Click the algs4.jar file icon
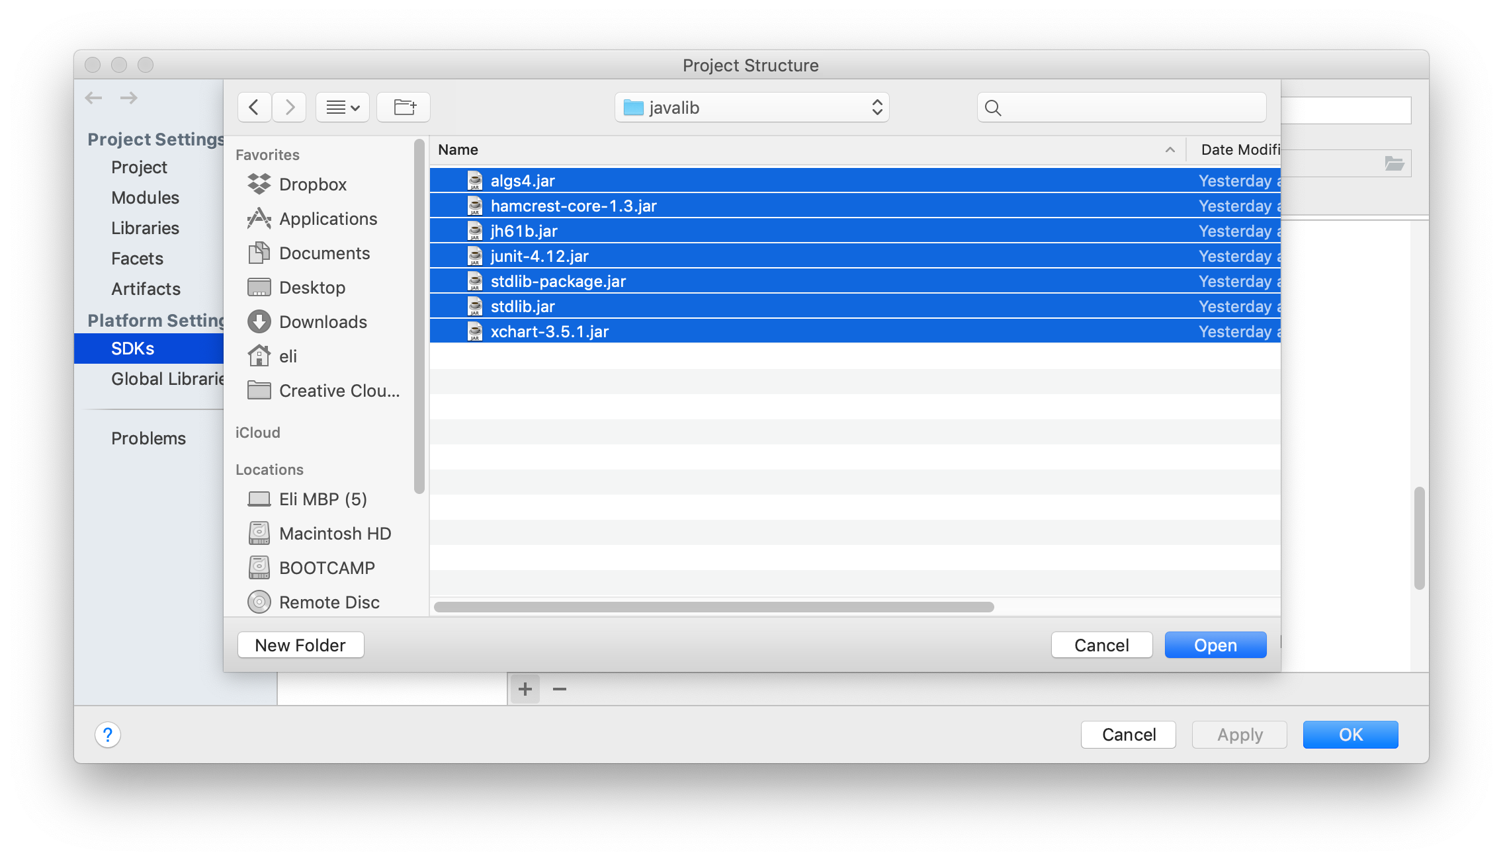 pyautogui.click(x=475, y=181)
